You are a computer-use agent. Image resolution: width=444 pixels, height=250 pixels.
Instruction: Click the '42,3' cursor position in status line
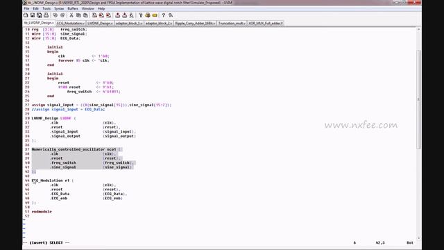click(380, 243)
